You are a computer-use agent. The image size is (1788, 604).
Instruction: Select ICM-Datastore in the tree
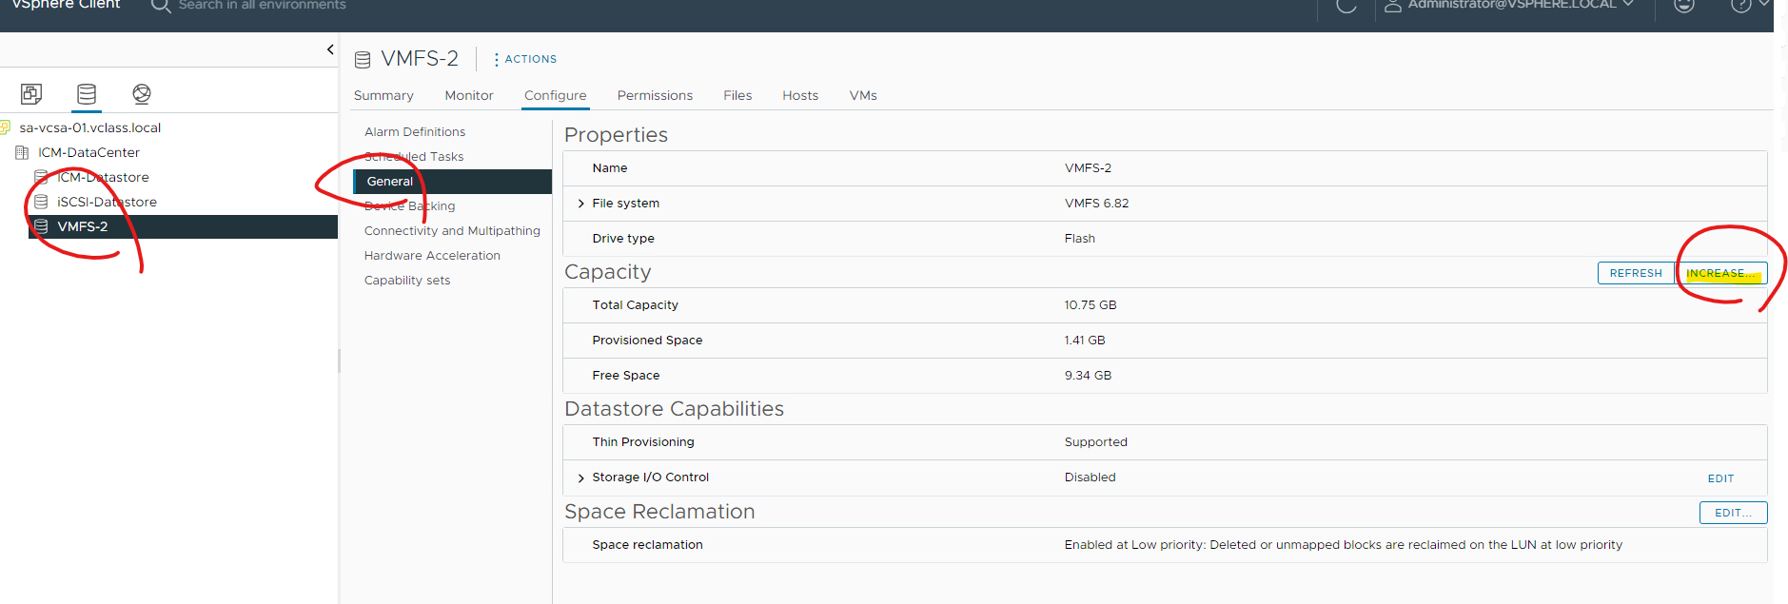(103, 177)
